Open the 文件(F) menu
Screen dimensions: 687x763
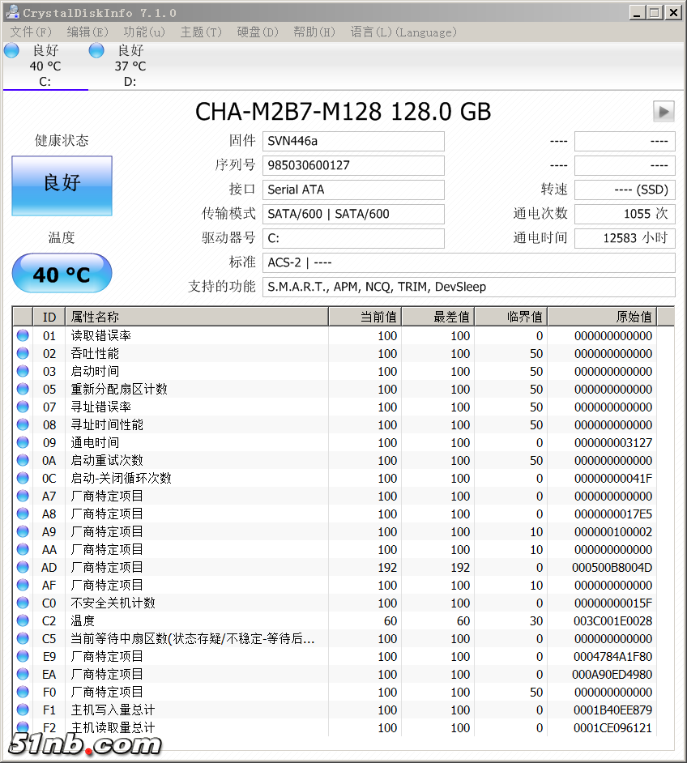click(x=31, y=32)
